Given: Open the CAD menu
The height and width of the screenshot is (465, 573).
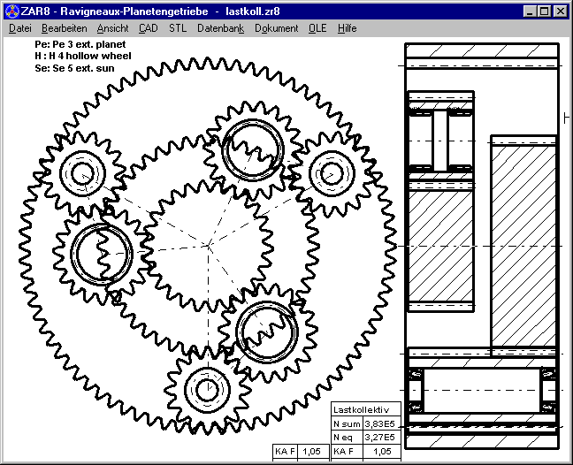Looking at the screenshot, I should pos(149,28).
